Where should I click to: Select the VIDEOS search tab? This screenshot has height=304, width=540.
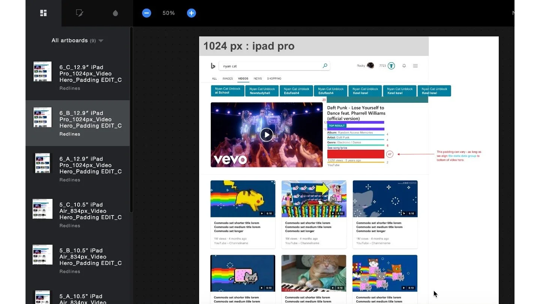click(x=243, y=78)
